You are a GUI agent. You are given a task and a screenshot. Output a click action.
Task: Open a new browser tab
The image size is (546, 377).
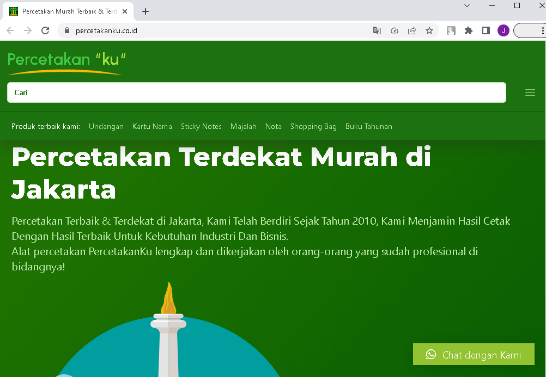pyautogui.click(x=145, y=11)
